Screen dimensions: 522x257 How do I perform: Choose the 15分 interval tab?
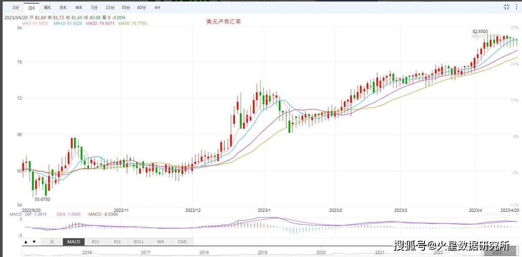coord(110,8)
